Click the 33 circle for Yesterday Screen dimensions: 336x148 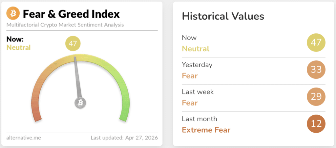click(x=316, y=70)
